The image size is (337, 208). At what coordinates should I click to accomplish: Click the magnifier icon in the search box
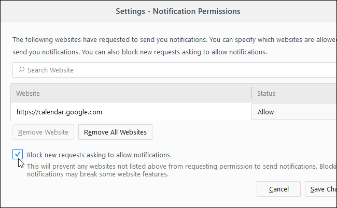[x=22, y=70]
